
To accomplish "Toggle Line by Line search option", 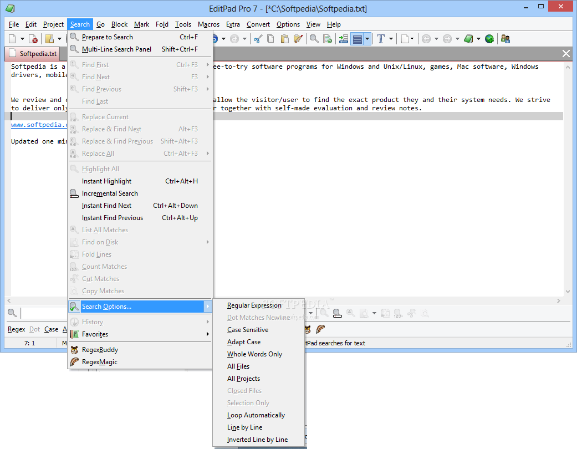I will click(244, 427).
